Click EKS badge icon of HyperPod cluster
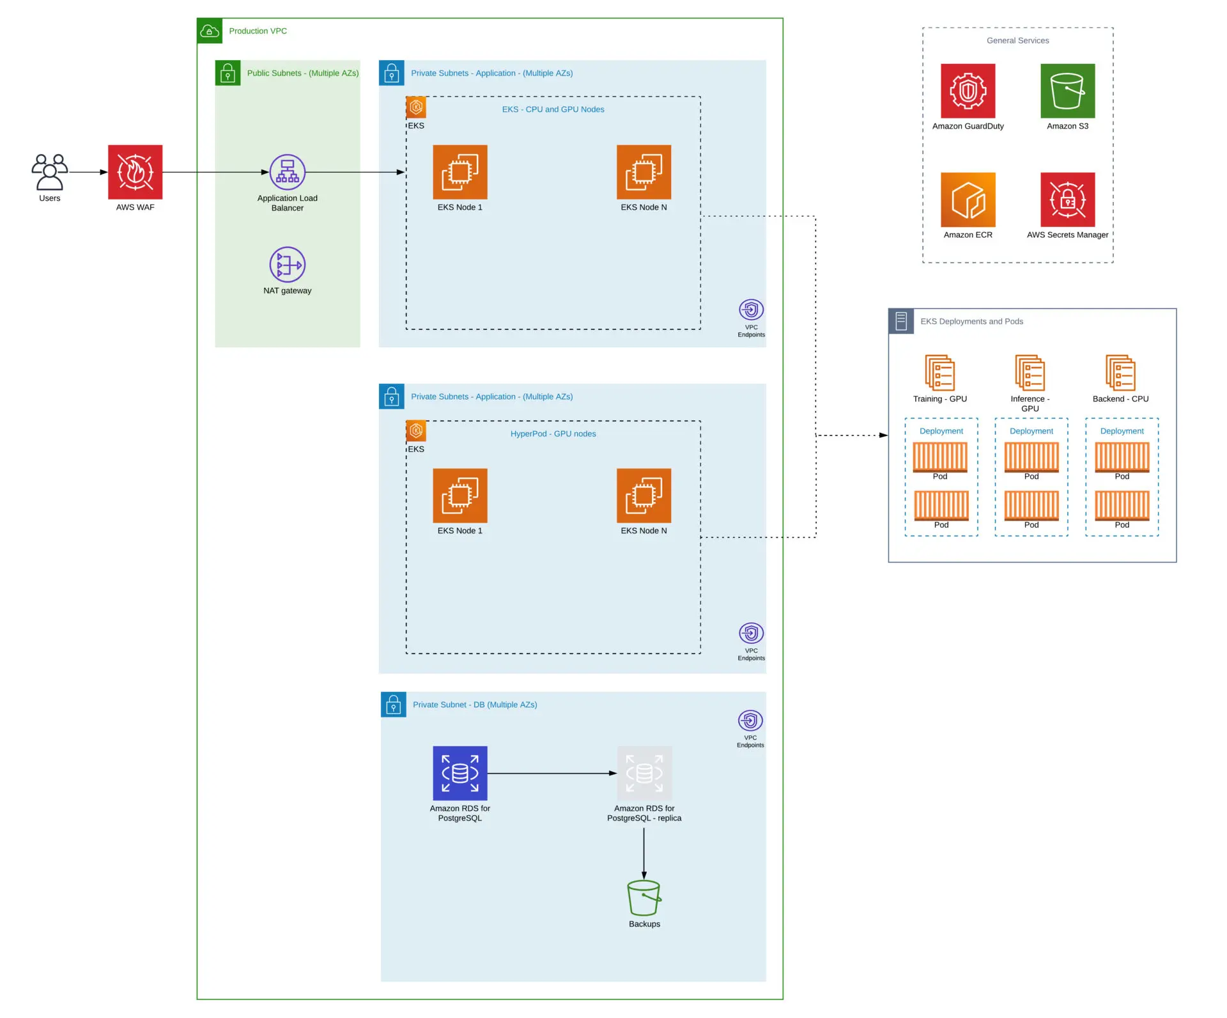1227x1018 pixels. point(416,431)
